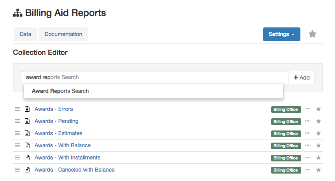Click the document icon for Awards - Estimates
The width and height of the screenshot is (335, 181).
pos(27,133)
